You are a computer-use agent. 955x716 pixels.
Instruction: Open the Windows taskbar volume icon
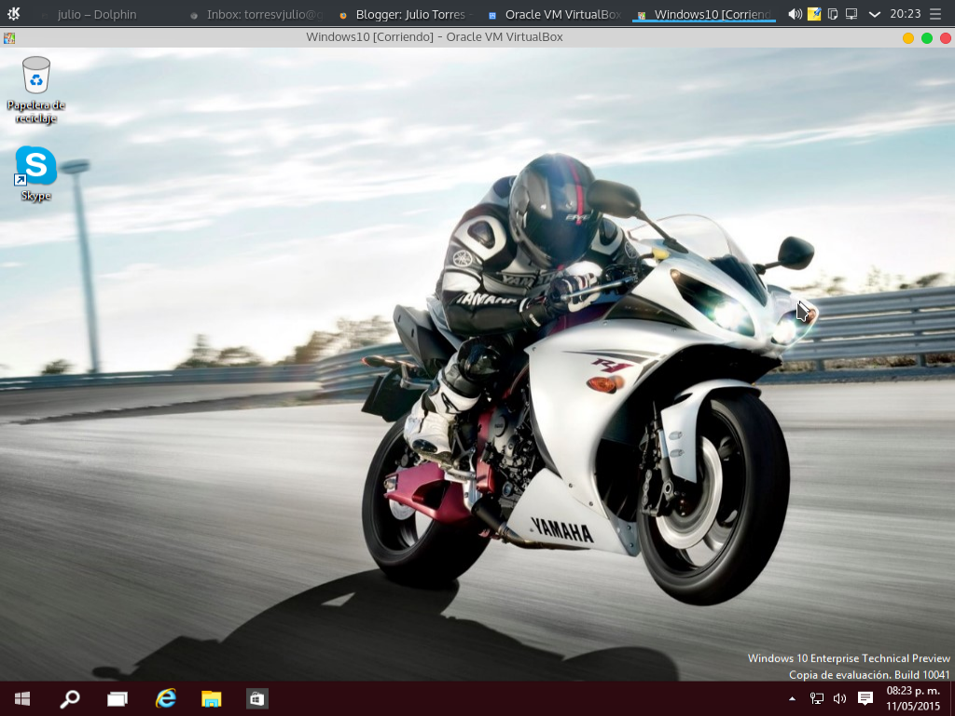pyautogui.click(x=840, y=699)
